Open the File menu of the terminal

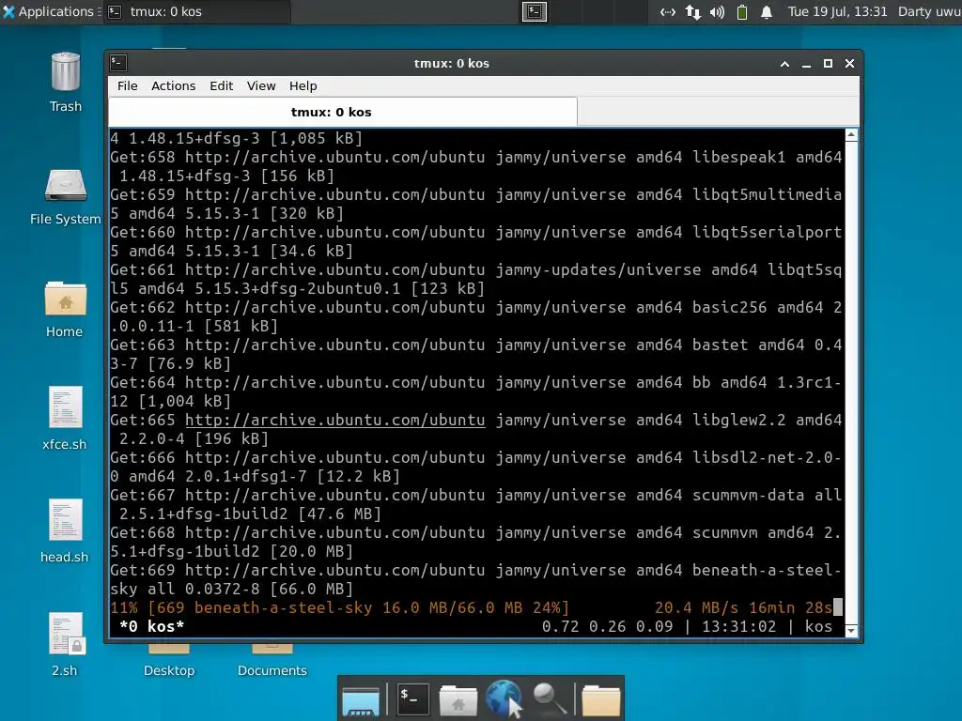point(128,85)
